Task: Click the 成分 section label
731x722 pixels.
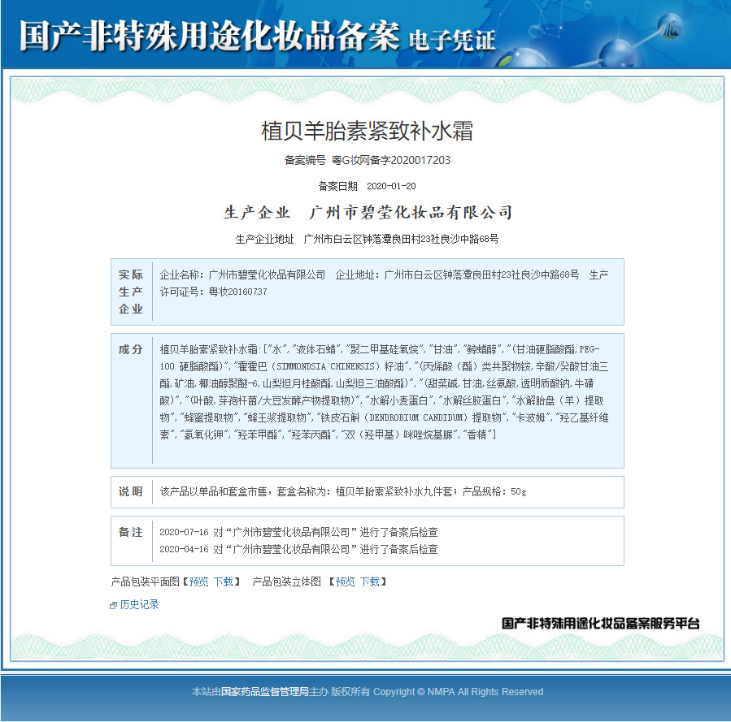Action: coord(131,349)
